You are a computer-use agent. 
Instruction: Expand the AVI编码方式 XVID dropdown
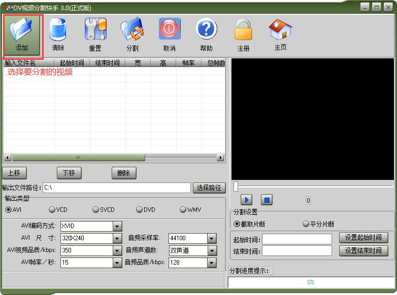[x=117, y=226]
